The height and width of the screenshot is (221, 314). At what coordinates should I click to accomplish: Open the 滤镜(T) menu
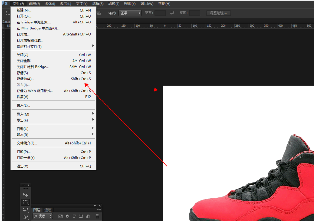coord(114,4)
